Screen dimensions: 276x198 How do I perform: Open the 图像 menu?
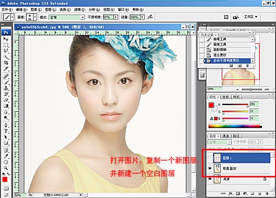pyautogui.click(x=36, y=10)
